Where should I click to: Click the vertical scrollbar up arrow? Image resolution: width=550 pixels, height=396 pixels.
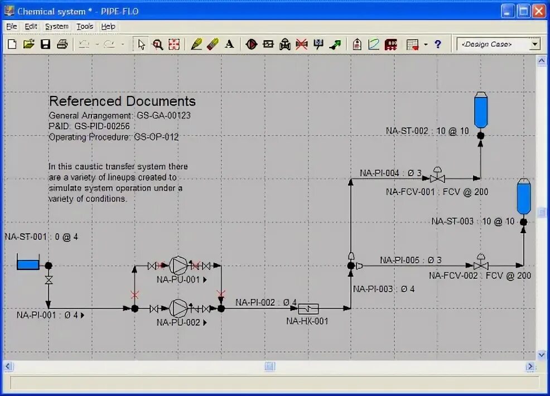pos(541,61)
